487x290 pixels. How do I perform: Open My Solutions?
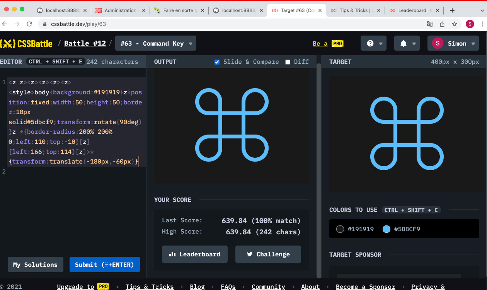35,264
